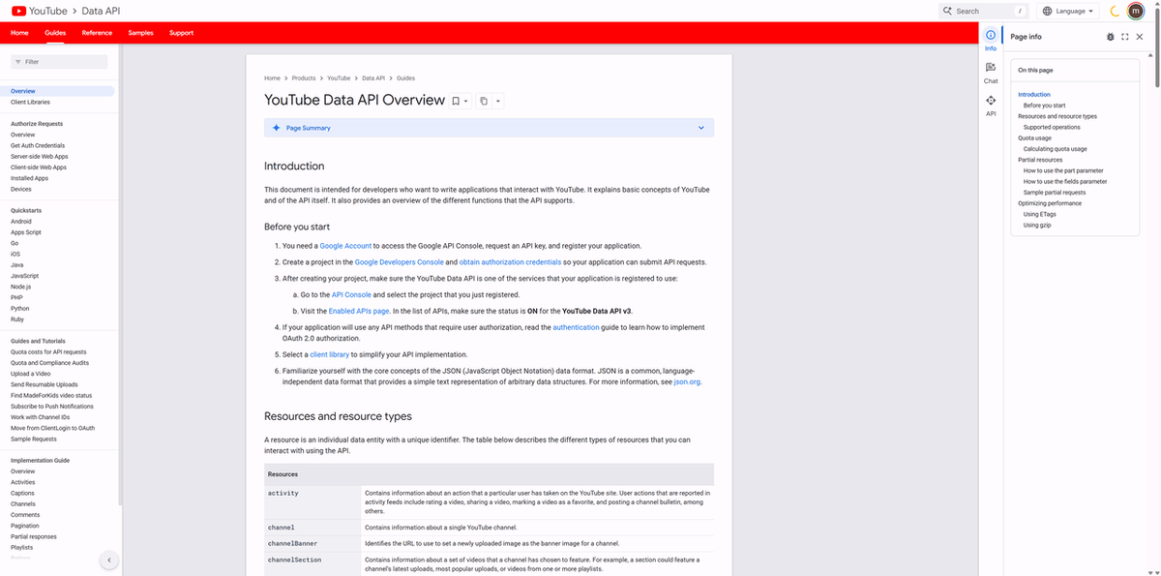
Task: Collapse the left navigation sidebar arrow
Action: tap(109, 560)
